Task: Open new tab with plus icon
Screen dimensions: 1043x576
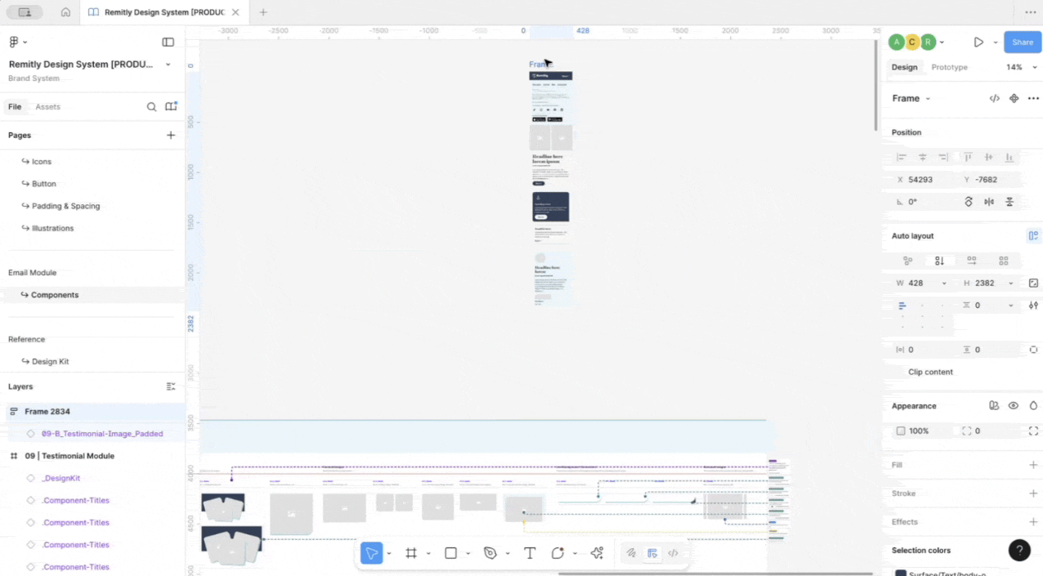Action: point(263,12)
